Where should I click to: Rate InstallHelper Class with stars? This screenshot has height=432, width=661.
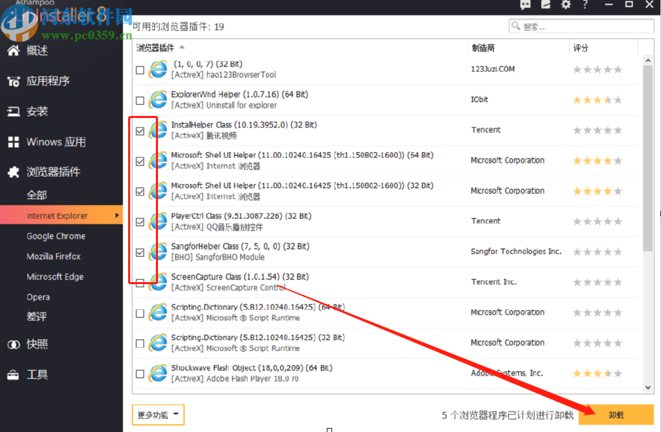coord(597,130)
